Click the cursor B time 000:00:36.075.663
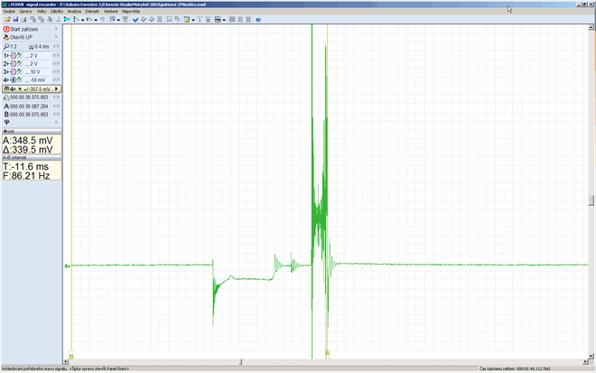 tap(29, 115)
